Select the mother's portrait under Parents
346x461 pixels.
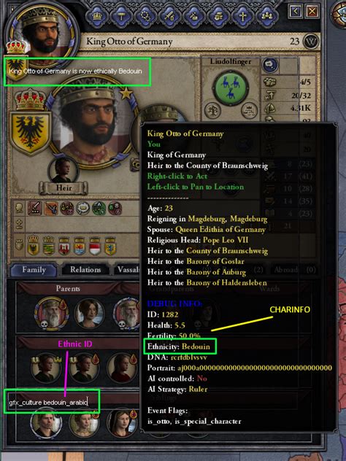tap(89, 314)
